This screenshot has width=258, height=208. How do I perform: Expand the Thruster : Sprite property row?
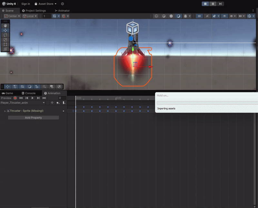coord(5,111)
